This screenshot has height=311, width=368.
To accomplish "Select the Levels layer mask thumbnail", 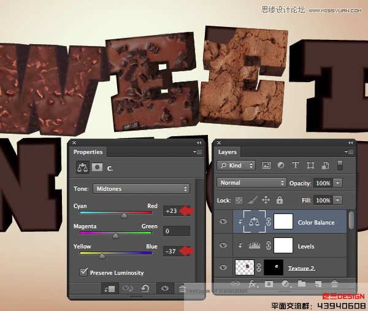I will (x=283, y=245).
